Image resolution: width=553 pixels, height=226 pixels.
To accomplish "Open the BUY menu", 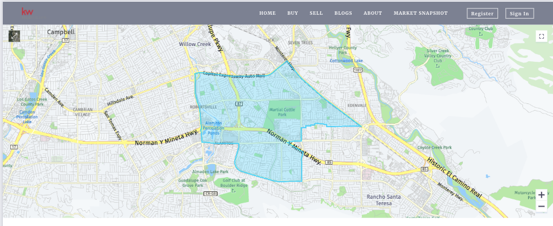I will coord(293,13).
